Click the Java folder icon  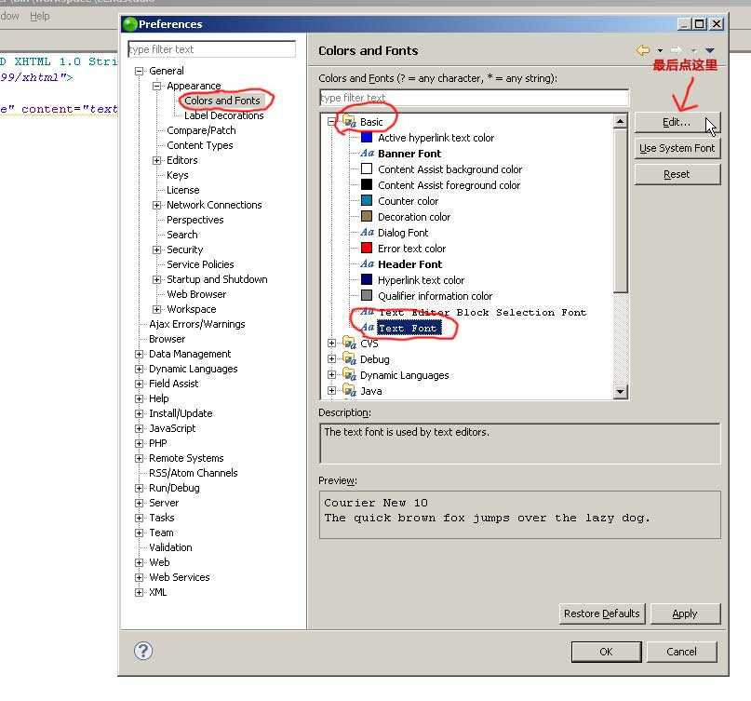coord(350,390)
